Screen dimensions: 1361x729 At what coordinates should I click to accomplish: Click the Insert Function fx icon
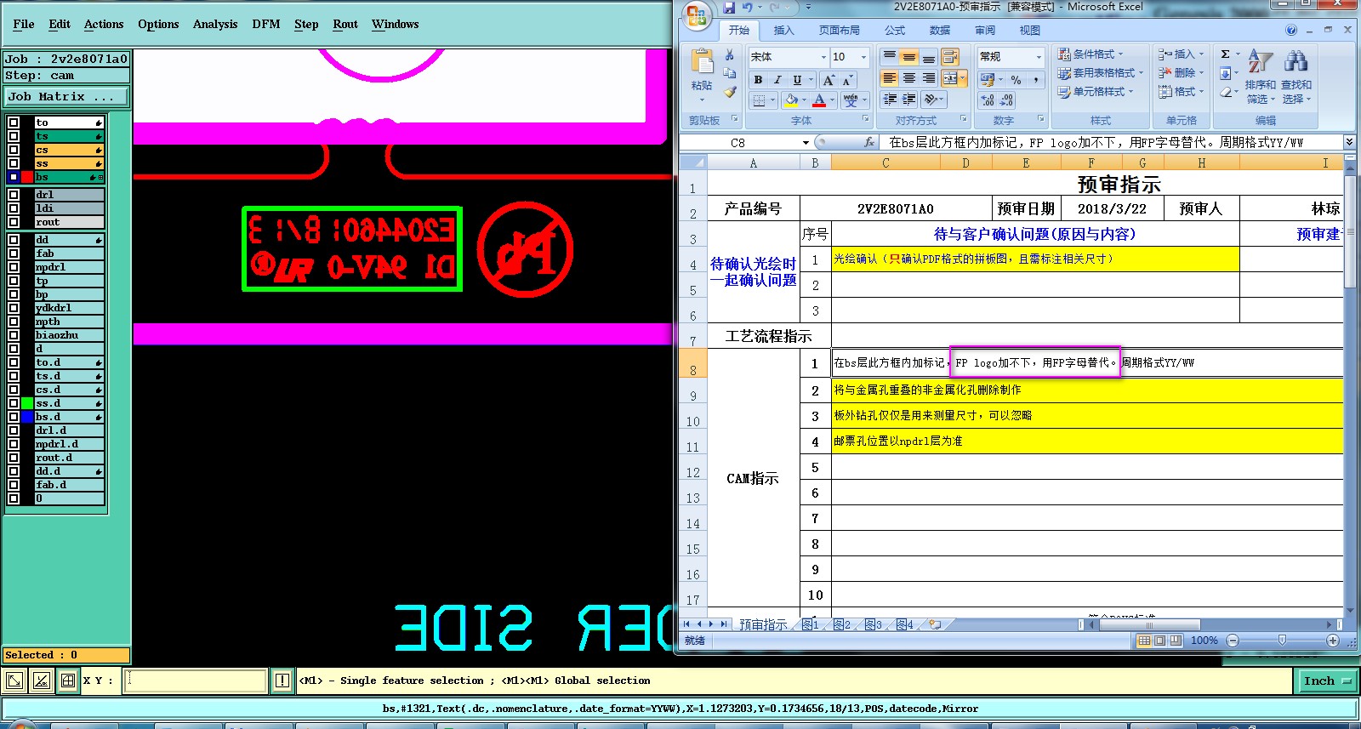coord(868,142)
